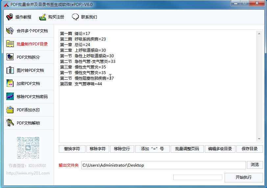Switch to 图片转PDF文档 function
This screenshot has width=267, height=188.
(29, 70)
